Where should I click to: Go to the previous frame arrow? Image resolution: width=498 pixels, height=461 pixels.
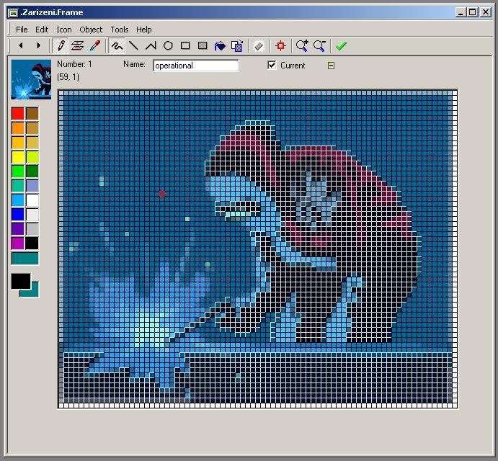pos(21,45)
